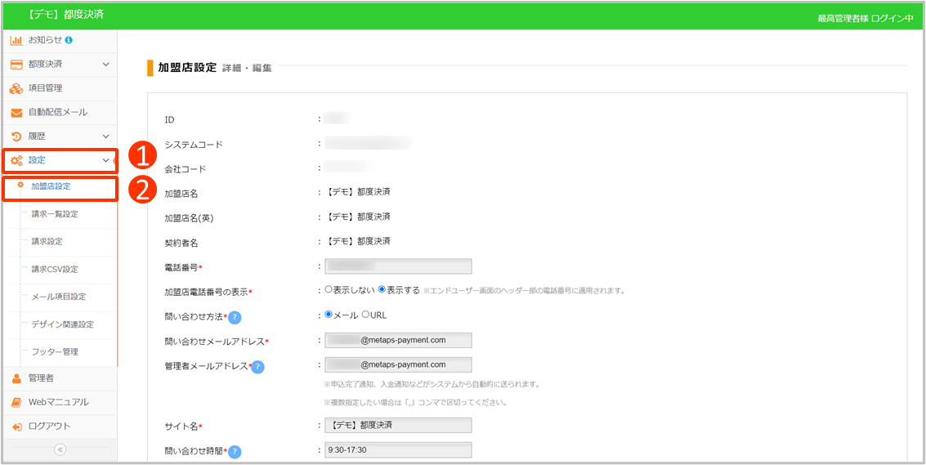
Task: Open 請求一覧設定 in the sidebar
Action: pyautogui.click(x=55, y=214)
